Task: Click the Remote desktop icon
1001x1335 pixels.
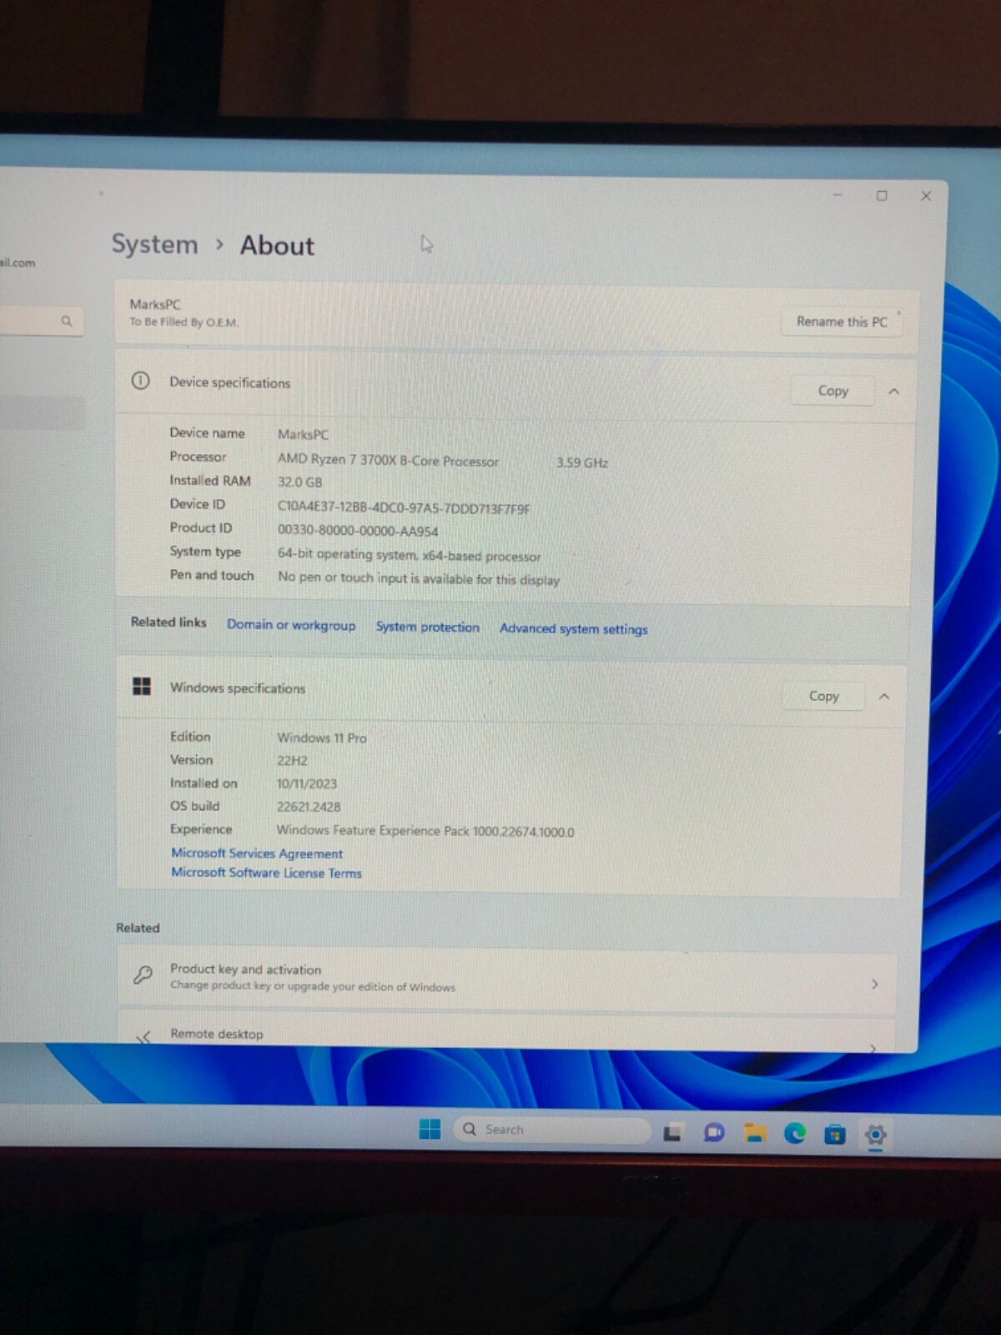Action: pyautogui.click(x=143, y=1036)
